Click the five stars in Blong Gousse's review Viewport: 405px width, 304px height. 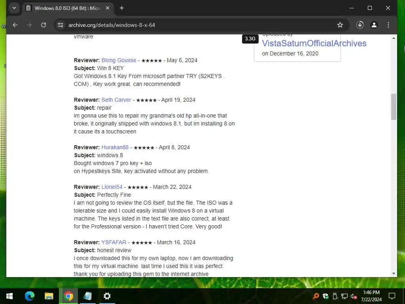151,61
